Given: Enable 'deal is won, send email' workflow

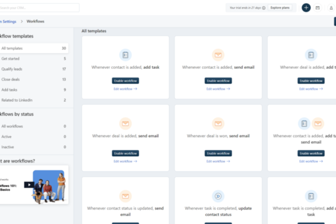Looking at the screenshot, I should [218, 153].
